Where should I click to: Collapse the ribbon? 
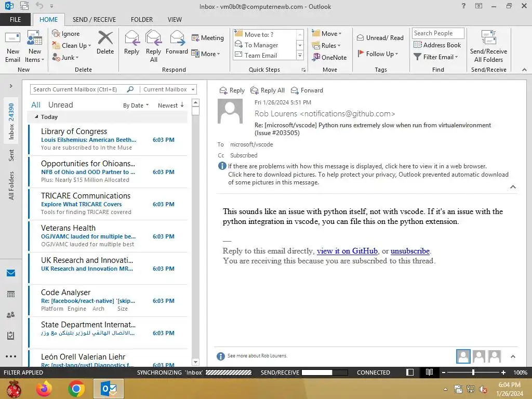tap(524, 70)
